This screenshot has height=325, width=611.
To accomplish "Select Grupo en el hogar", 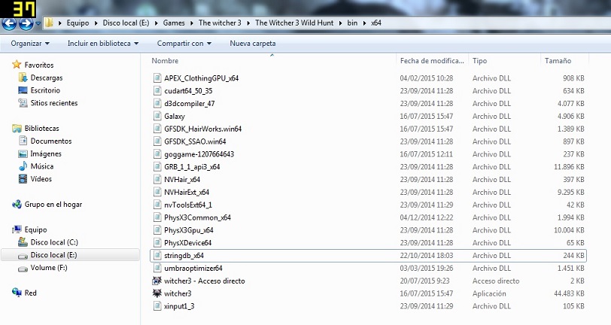I will coord(53,204).
